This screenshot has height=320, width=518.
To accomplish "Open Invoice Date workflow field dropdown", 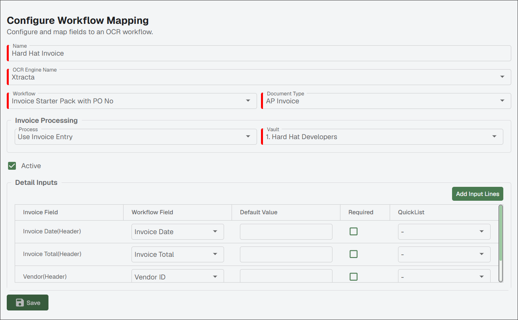I will [178, 232].
